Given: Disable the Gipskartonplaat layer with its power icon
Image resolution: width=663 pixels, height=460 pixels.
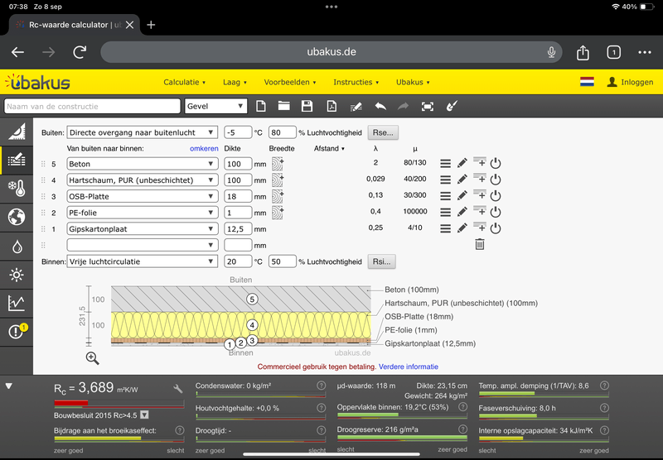Looking at the screenshot, I should pyautogui.click(x=496, y=228).
